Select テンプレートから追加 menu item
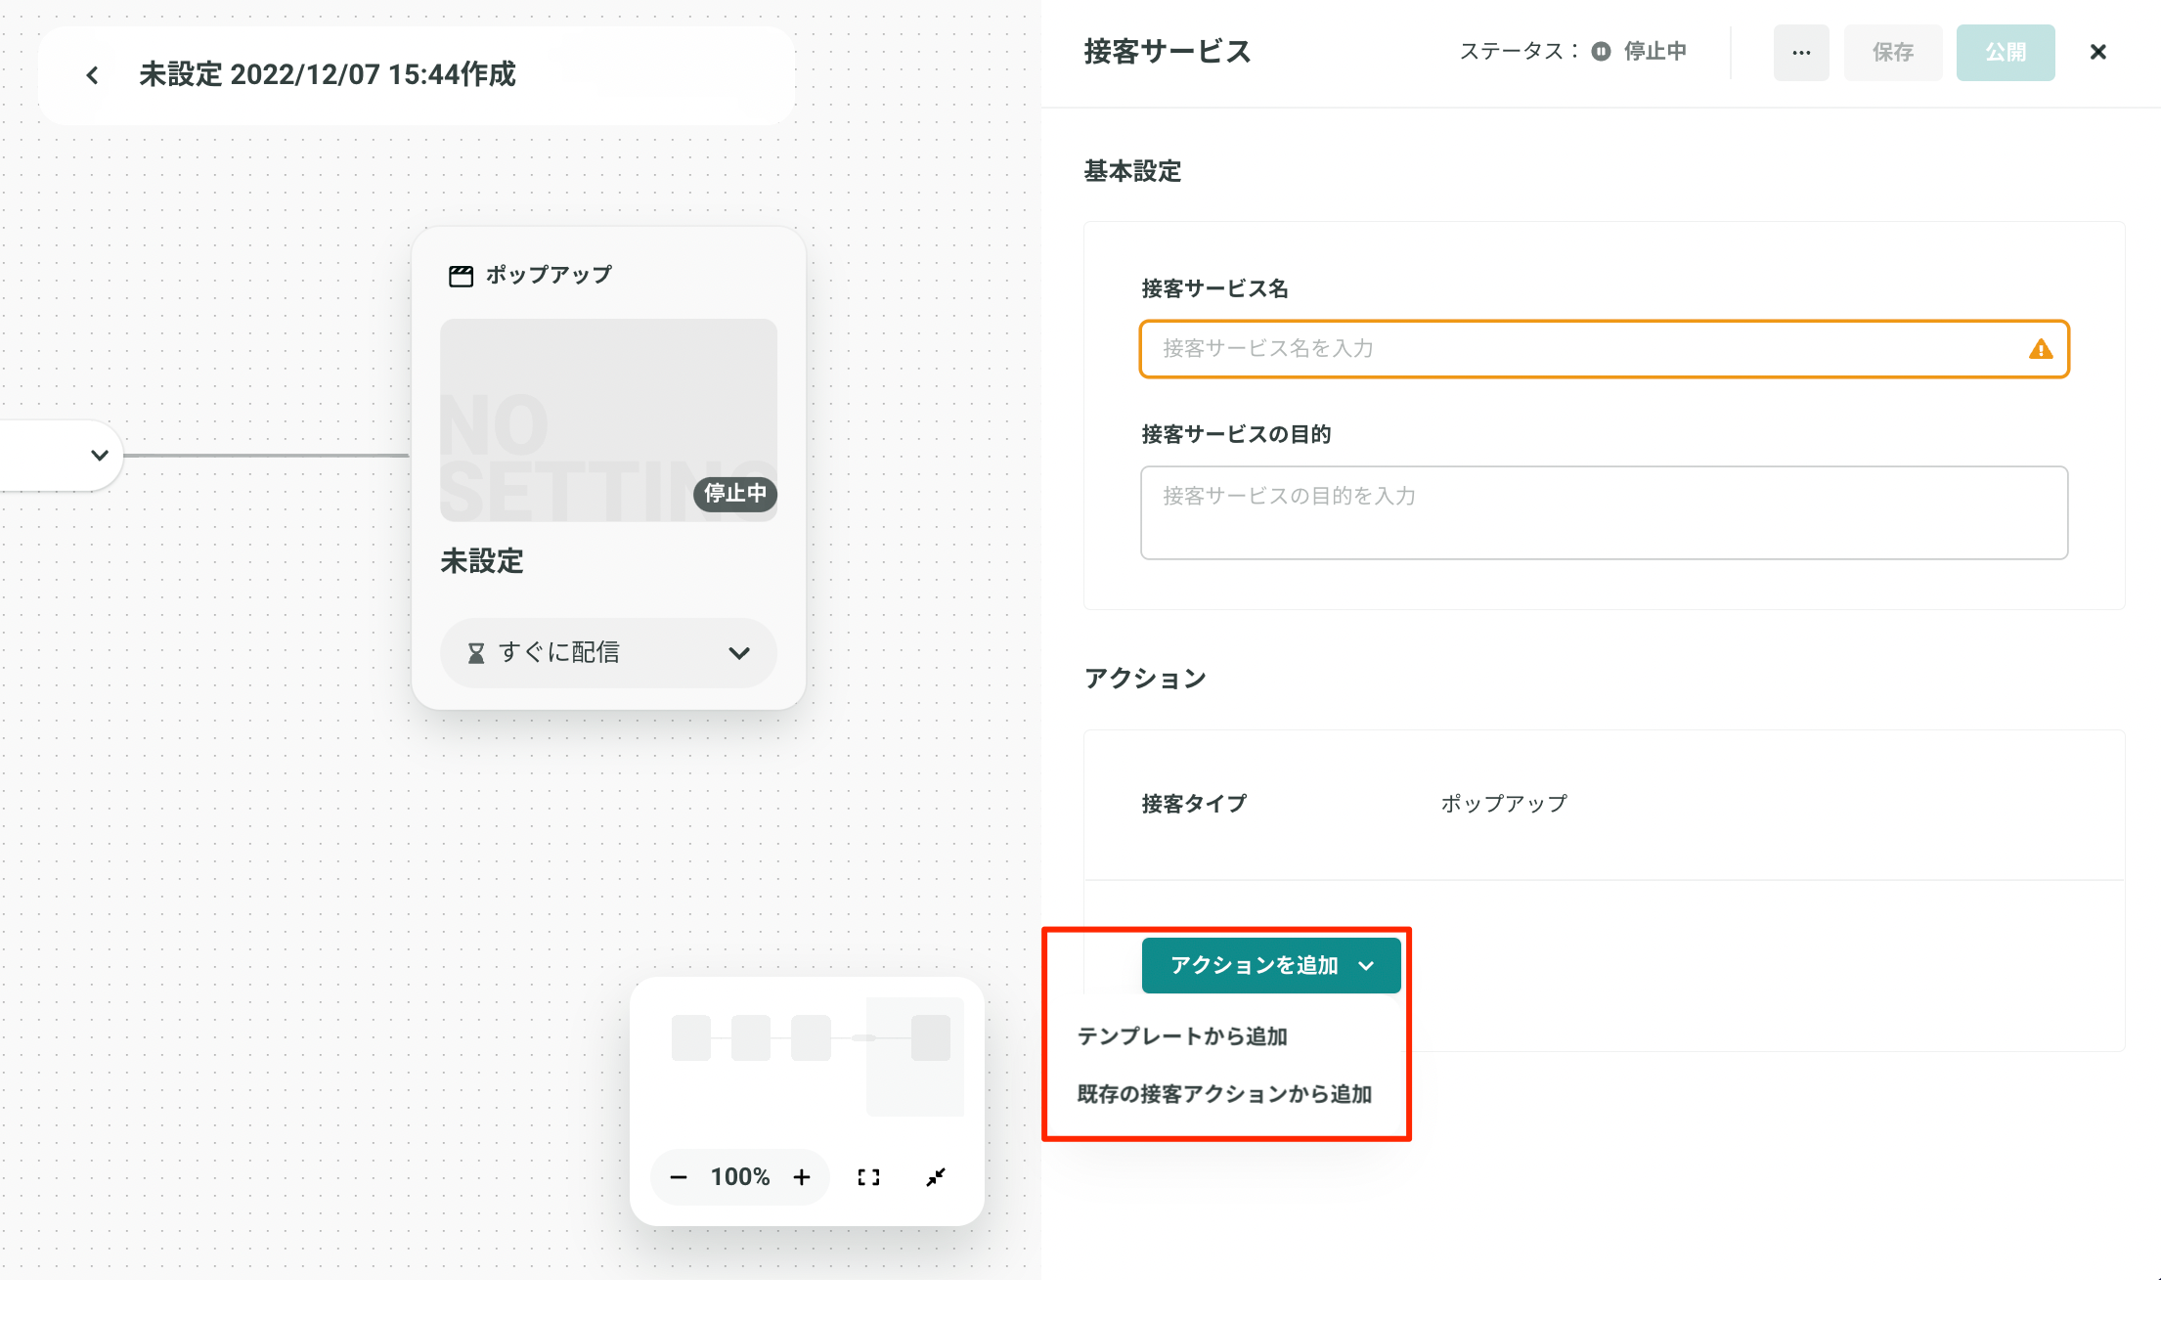This screenshot has width=2161, height=1320. 1182,1036
